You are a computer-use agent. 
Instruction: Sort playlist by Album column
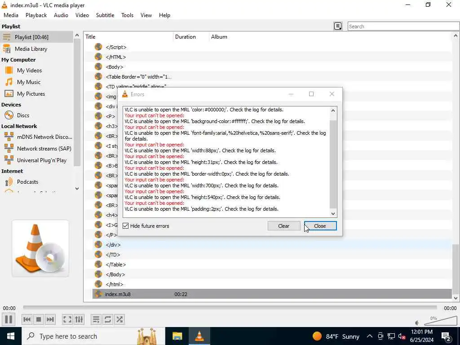click(331, 37)
